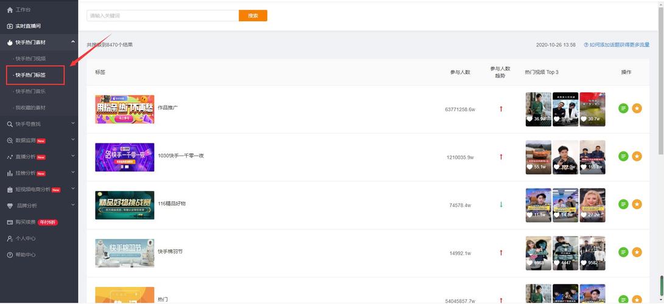Click the 品牌分析 diamond icon
The image size is (664, 304).
click(x=10, y=206)
